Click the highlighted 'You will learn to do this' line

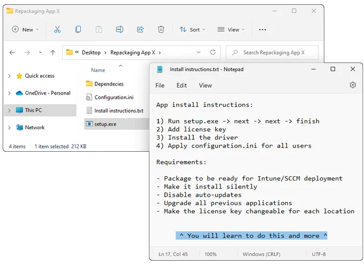[252, 236]
